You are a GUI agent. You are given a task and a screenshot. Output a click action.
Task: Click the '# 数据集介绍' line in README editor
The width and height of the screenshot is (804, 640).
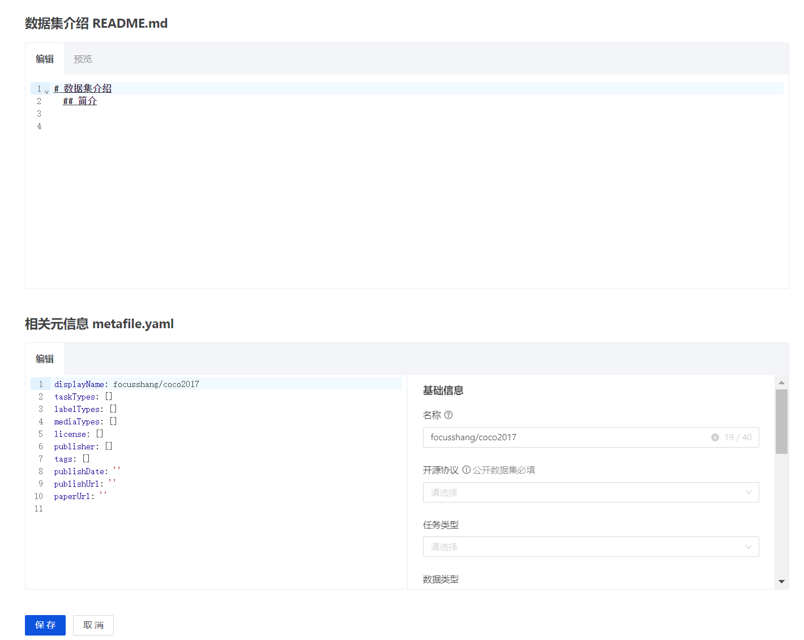click(83, 88)
